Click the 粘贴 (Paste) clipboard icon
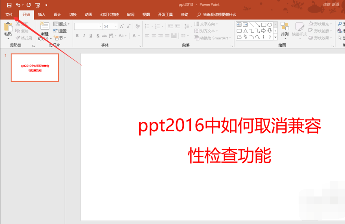Viewport: 345px width, 224px height. pyautogui.click(x=8, y=27)
